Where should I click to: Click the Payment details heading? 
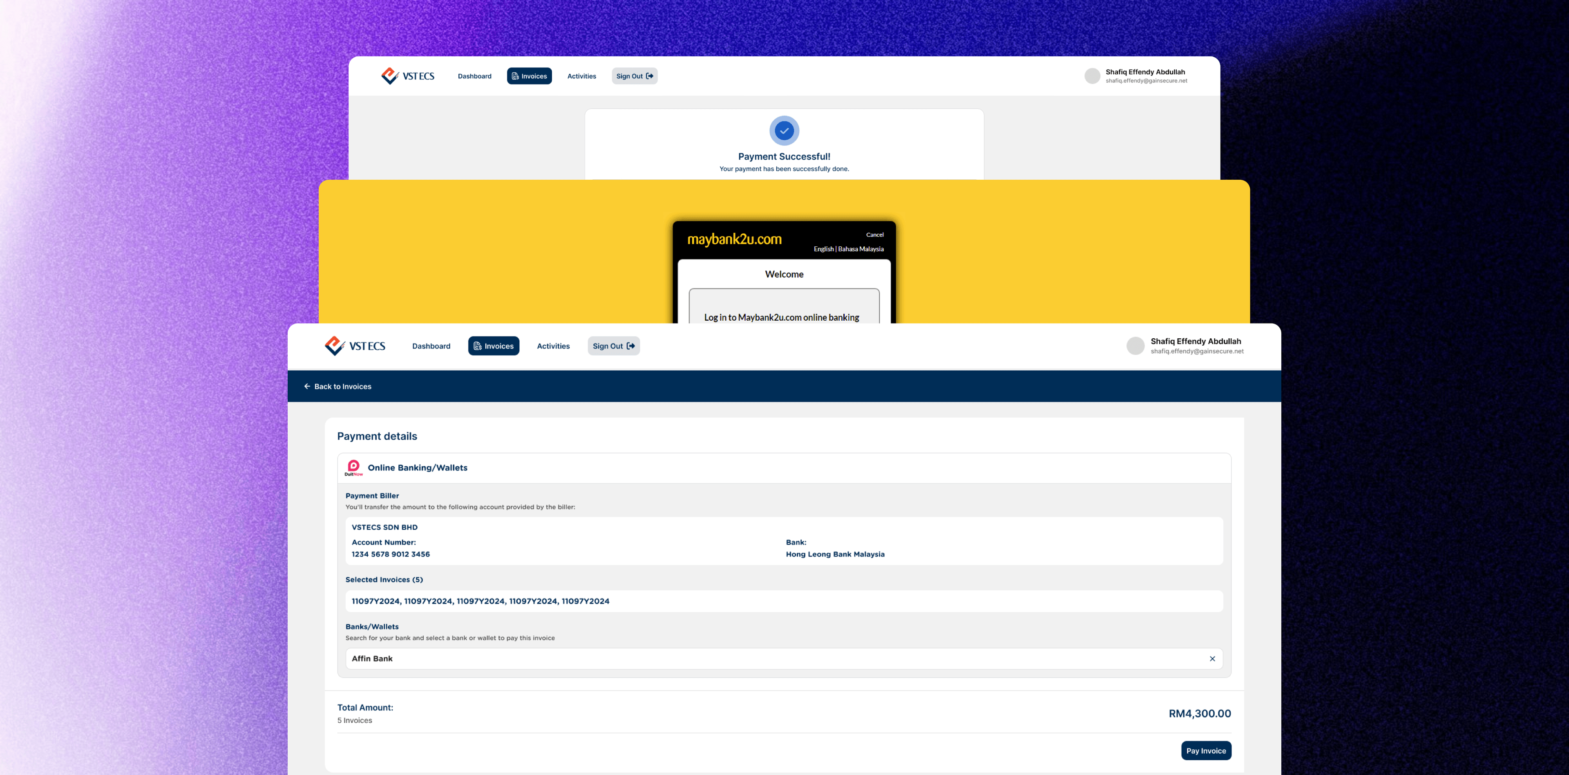point(377,436)
